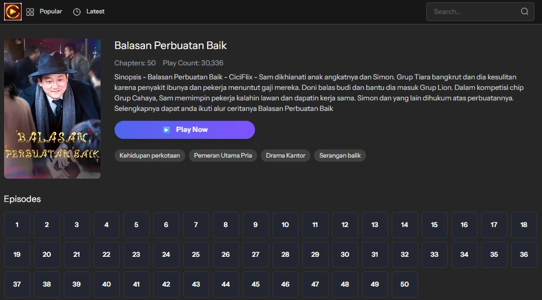Open episode 34
Screen dimensions: 542x300
click(x=464, y=254)
